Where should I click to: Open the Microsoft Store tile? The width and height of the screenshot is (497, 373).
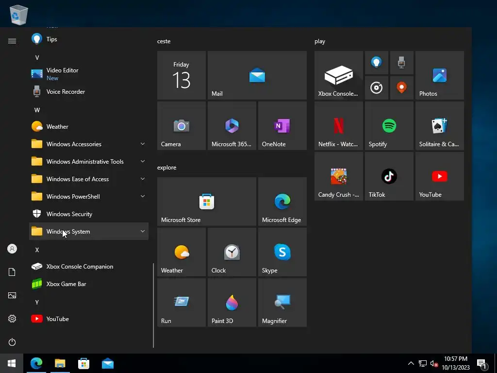coord(207,202)
